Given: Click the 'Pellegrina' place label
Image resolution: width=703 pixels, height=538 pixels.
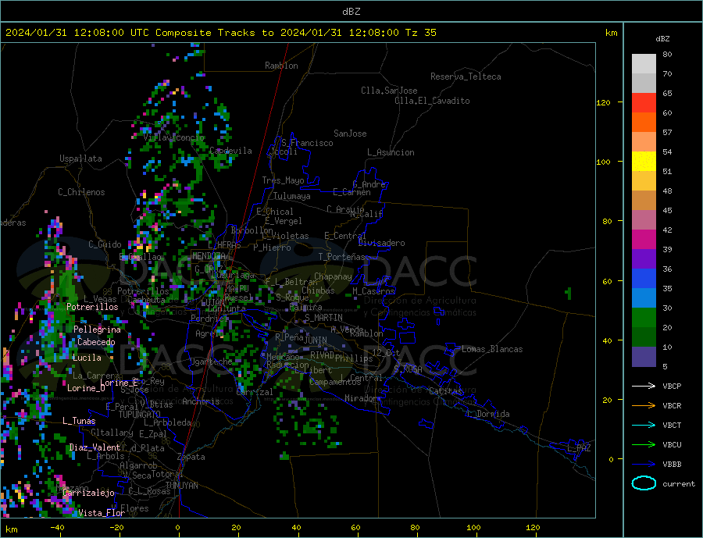Looking at the screenshot, I should [97, 330].
